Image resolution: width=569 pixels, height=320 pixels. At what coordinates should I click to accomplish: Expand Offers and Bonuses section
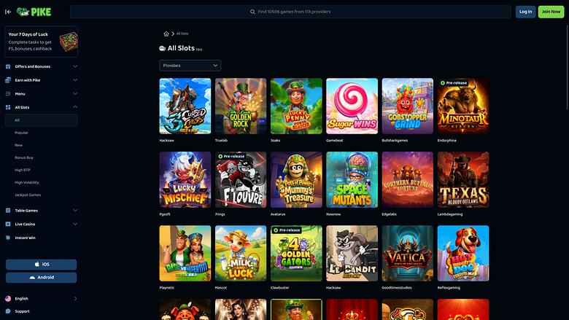[x=75, y=66]
